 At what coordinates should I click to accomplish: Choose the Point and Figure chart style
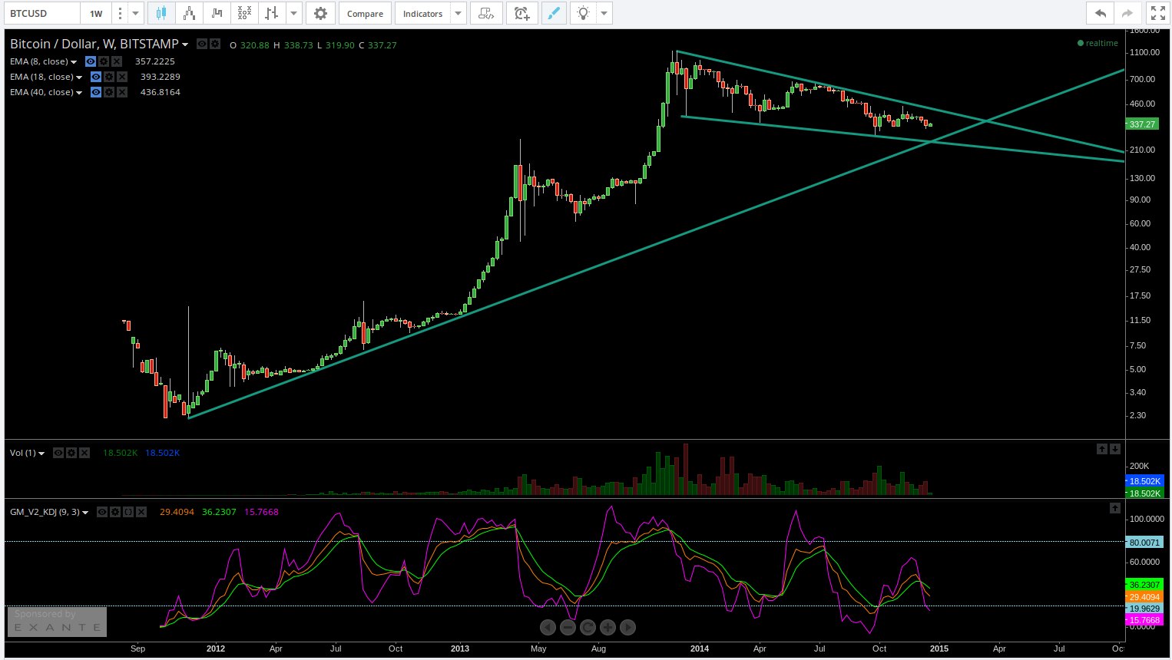click(x=243, y=13)
